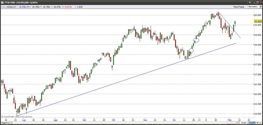Click the 20.000 price axis label
The width and height of the screenshot is (263, 125).
(x=258, y=15)
